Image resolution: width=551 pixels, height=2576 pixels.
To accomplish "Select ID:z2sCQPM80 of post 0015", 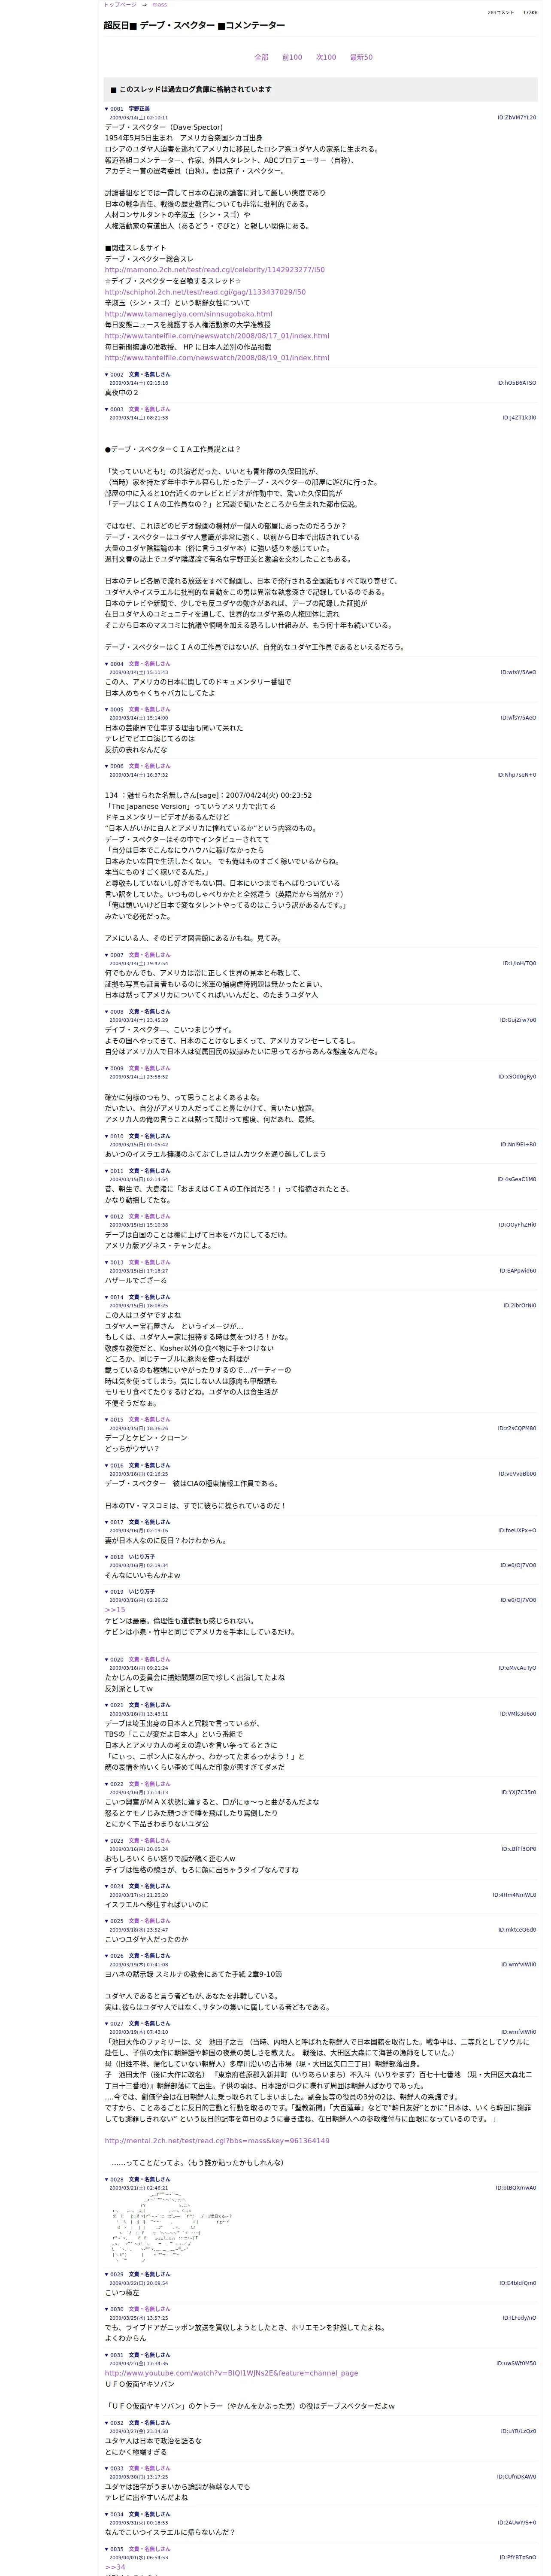I will point(517,1428).
